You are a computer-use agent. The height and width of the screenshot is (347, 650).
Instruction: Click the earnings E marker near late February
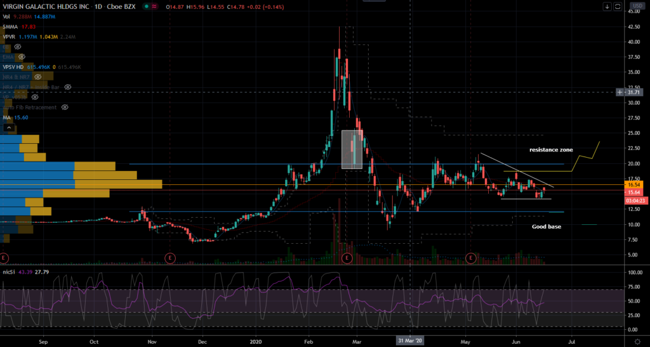point(347,258)
